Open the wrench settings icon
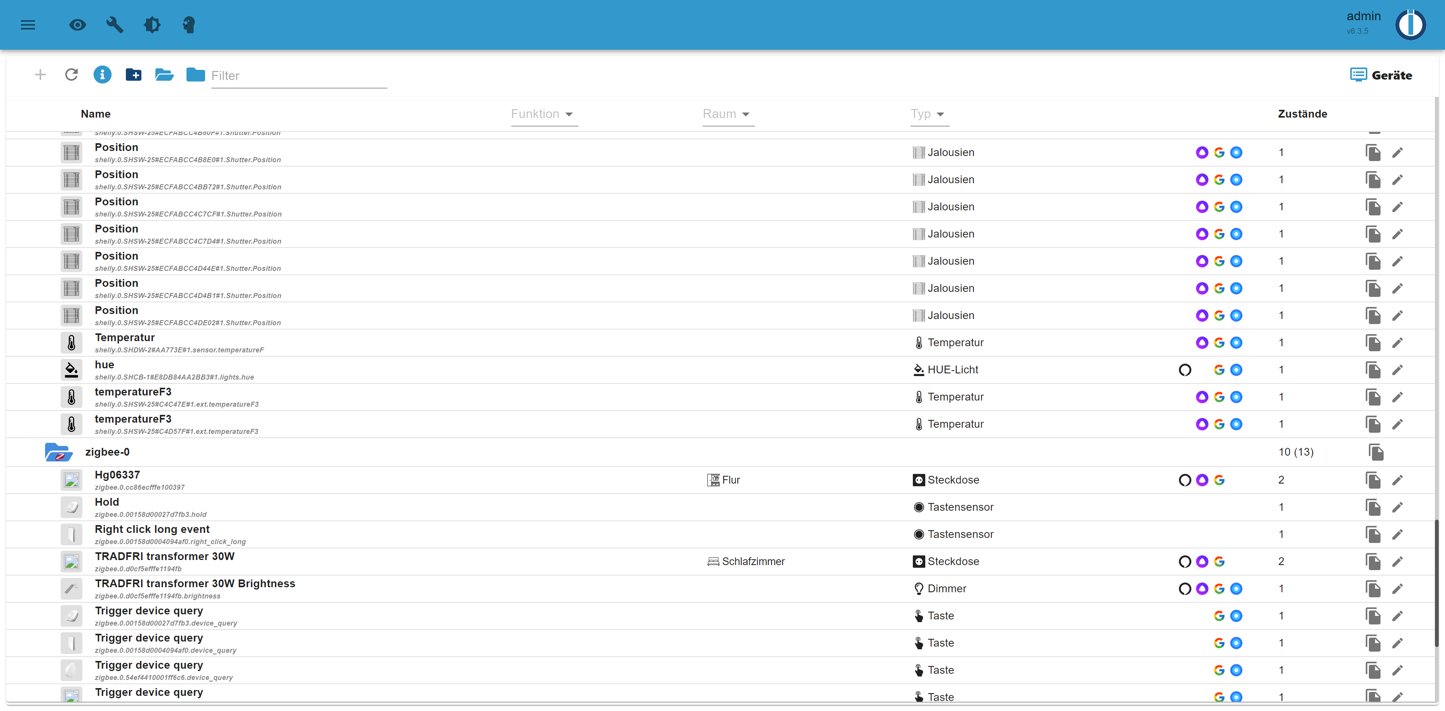The image size is (1445, 711). coord(115,25)
